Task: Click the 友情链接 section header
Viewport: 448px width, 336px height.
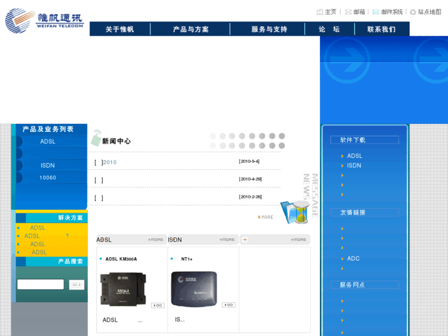Action: coord(365,213)
